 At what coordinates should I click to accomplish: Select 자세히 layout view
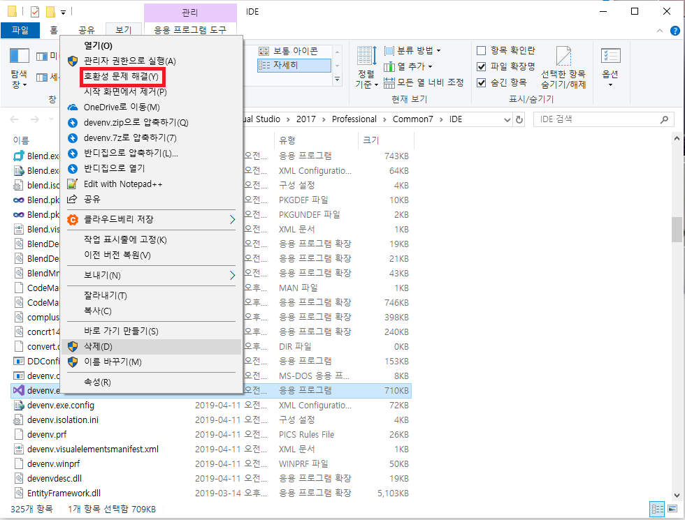click(294, 65)
